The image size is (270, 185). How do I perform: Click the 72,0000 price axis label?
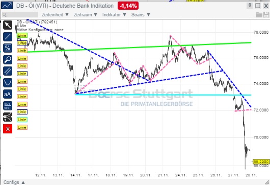tap(261, 110)
